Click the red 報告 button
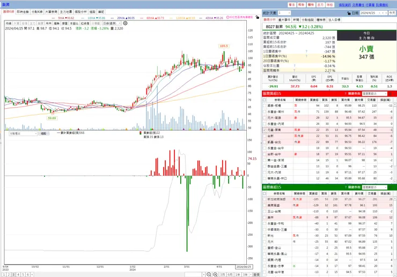The image size is (397, 277). [302, 5]
